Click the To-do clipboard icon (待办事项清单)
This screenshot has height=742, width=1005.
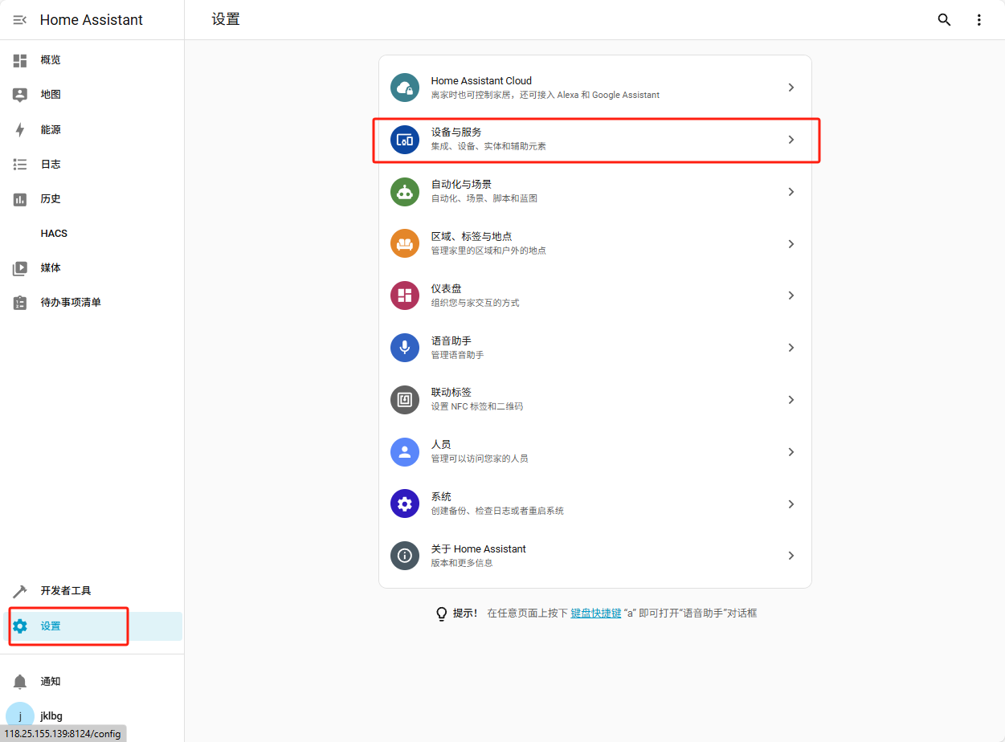(20, 303)
